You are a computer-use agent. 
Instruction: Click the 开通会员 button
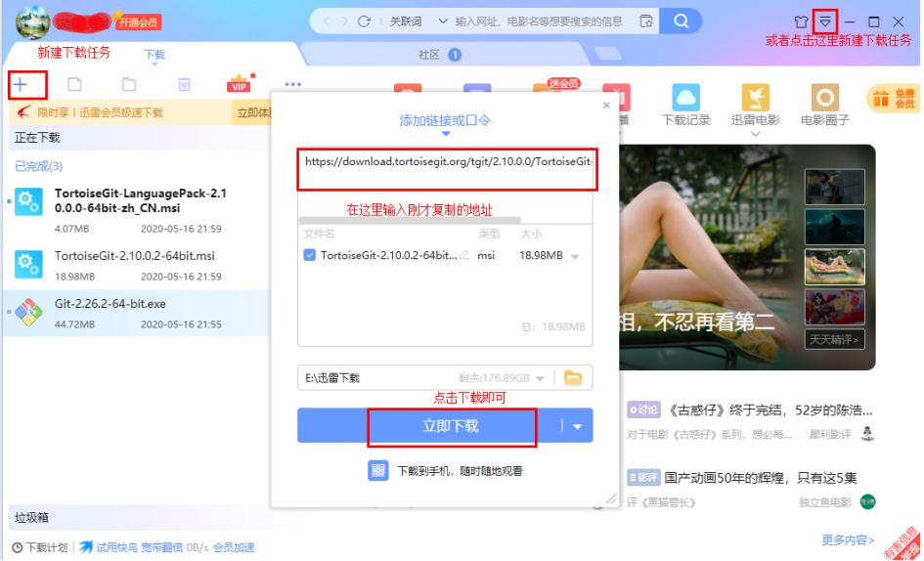[x=139, y=22]
